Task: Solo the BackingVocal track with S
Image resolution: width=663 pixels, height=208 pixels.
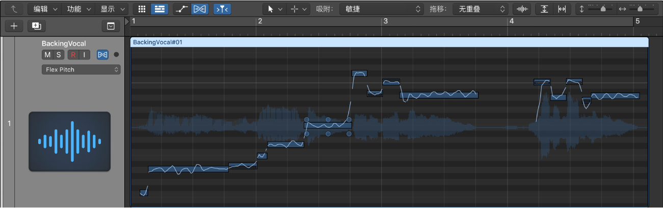Action: pos(58,55)
